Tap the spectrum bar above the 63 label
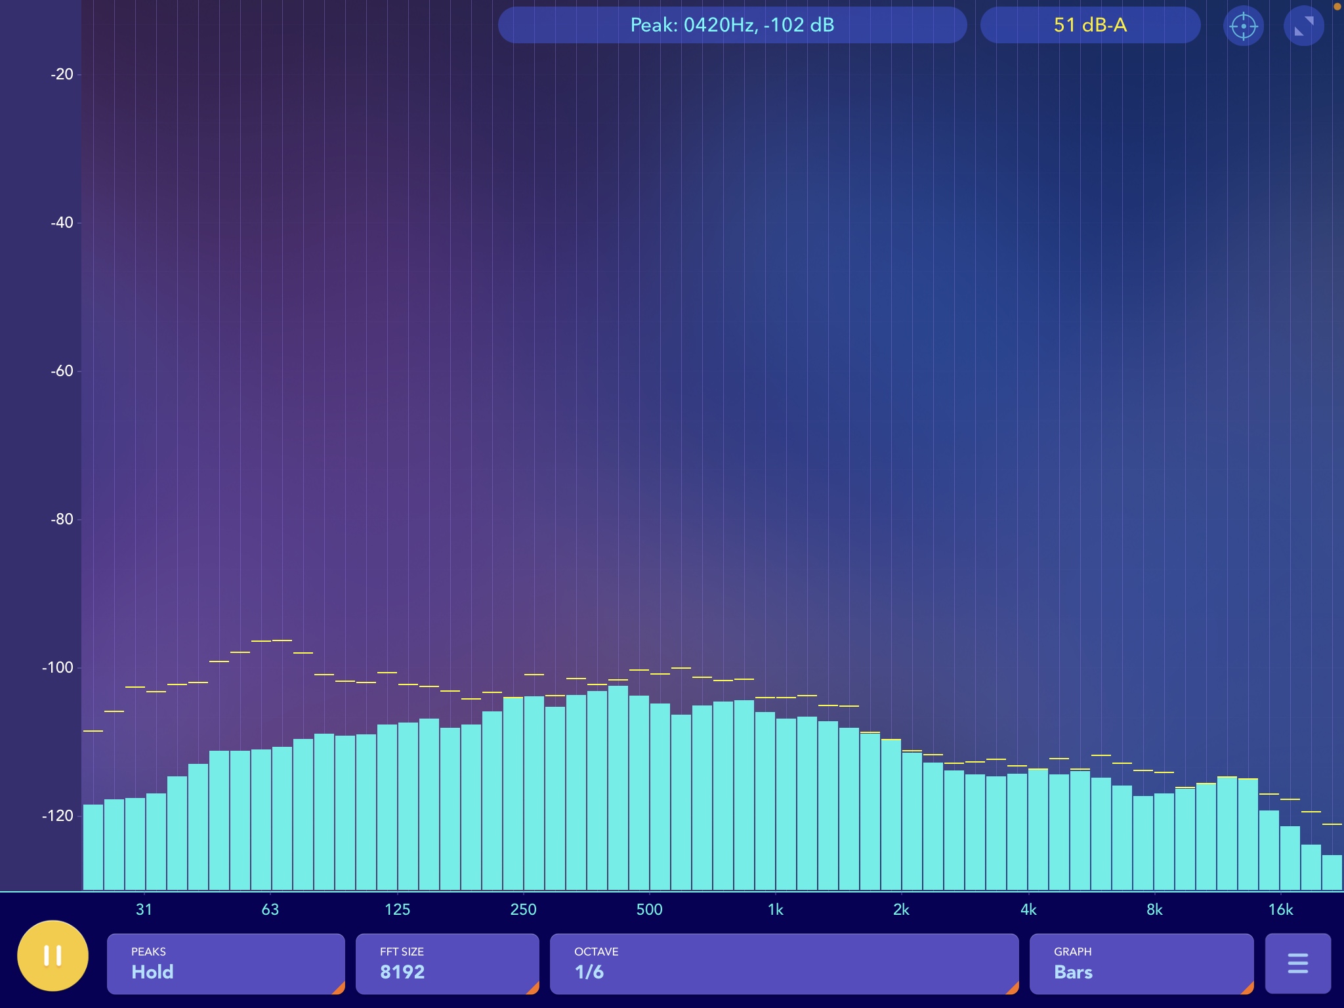Viewport: 1344px width, 1008px height. point(261,820)
